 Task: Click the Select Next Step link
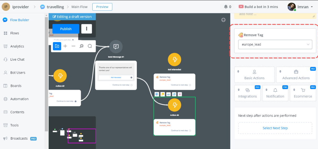click(275, 128)
